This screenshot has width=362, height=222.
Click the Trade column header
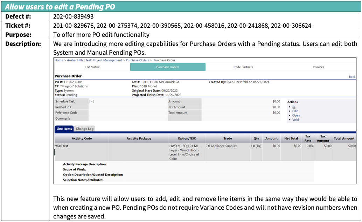(228, 139)
